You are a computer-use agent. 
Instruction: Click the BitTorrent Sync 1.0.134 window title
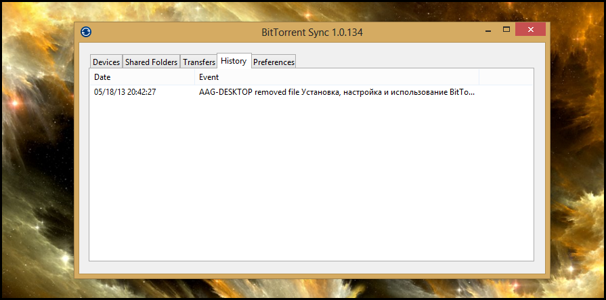312,33
